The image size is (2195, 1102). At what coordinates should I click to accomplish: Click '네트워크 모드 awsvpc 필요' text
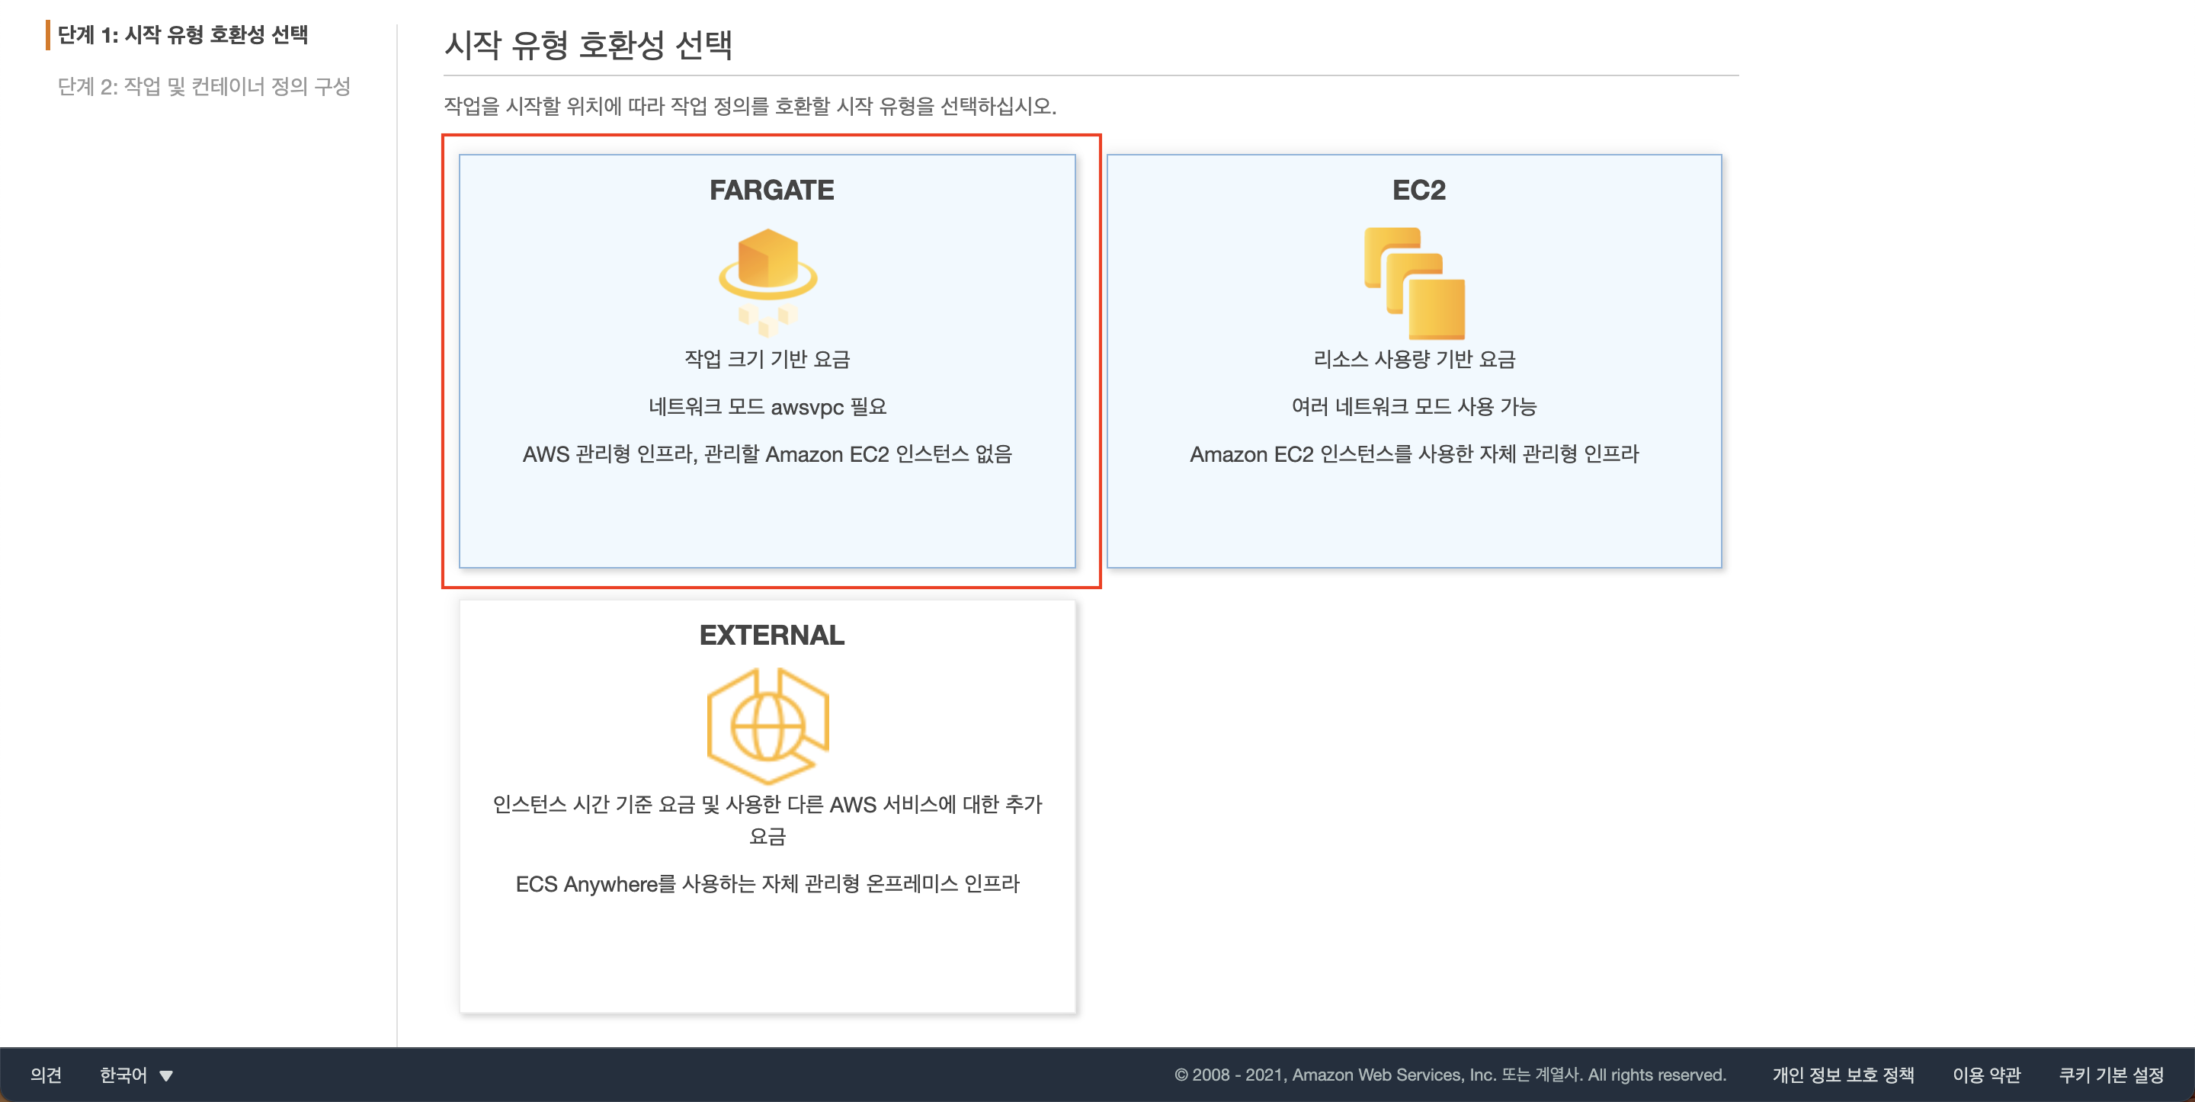(767, 406)
